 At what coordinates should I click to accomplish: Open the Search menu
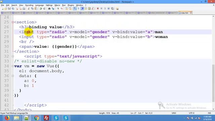point(14,5)
